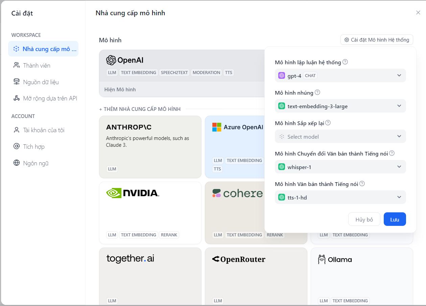Select the together.ai provider card
Viewport: 426px width, 306px height.
tap(150, 277)
